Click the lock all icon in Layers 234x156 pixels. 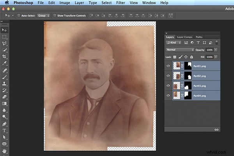(x=192, y=57)
